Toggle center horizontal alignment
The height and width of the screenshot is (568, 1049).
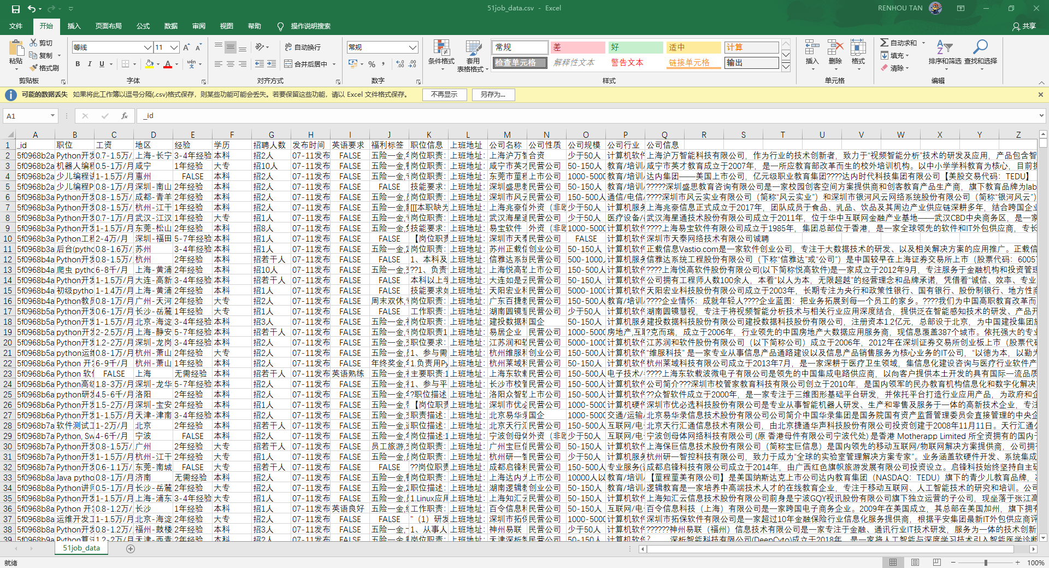click(231, 64)
